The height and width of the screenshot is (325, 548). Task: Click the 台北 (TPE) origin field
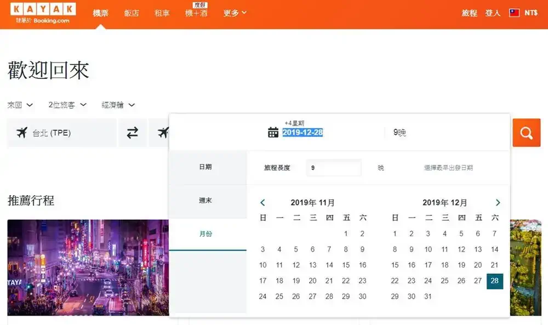tap(61, 133)
